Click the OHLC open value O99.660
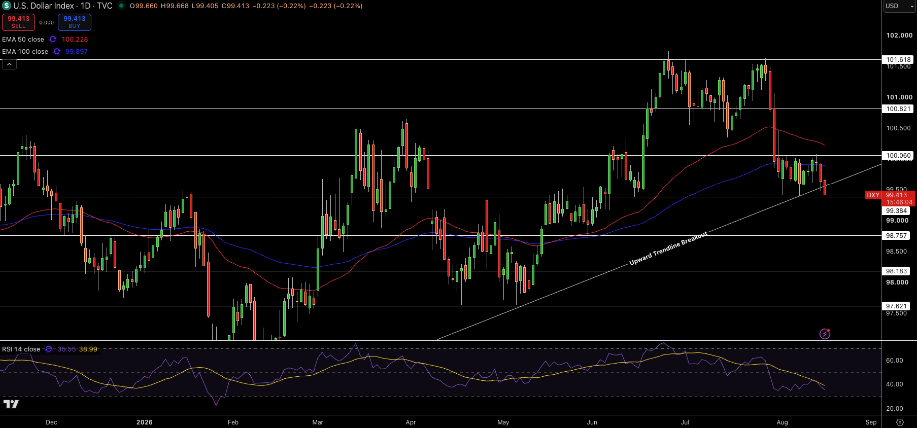917x428 pixels. (x=144, y=6)
